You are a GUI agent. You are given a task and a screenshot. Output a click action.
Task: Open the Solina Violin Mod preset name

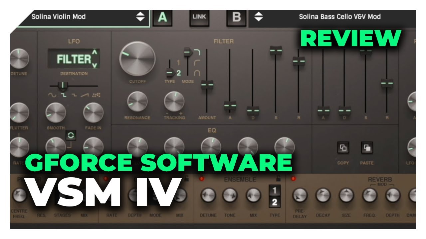59,17
